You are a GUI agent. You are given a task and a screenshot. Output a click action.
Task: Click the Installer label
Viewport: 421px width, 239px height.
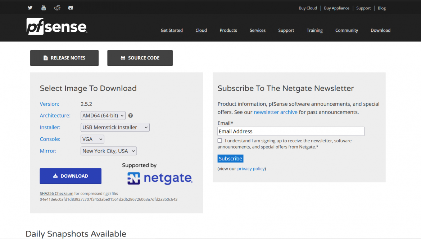tap(50, 127)
